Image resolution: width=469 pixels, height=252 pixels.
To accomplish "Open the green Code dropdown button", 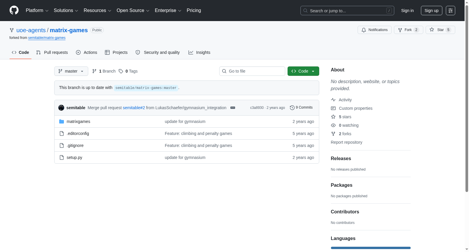I will pyautogui.click(x=303, y=71).
